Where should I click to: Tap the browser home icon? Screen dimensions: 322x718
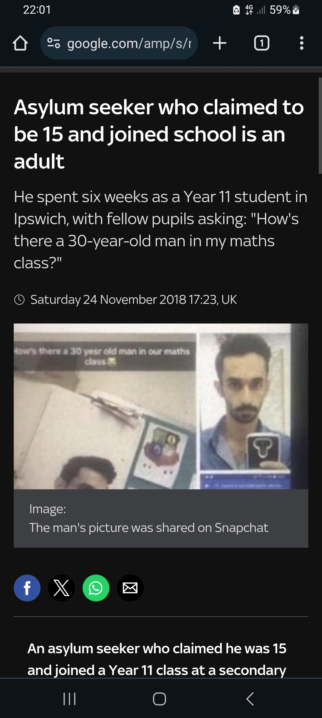coord(20,43)
